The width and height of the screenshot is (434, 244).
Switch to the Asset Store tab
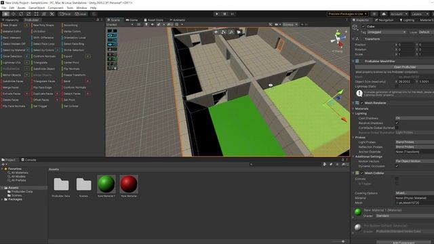(154, 20)
